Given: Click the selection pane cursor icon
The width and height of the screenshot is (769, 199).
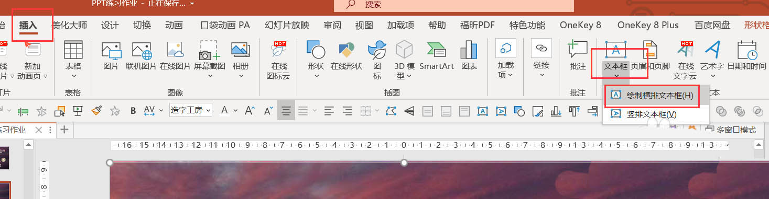Looking at the screenshot, I should click(60, 110).
